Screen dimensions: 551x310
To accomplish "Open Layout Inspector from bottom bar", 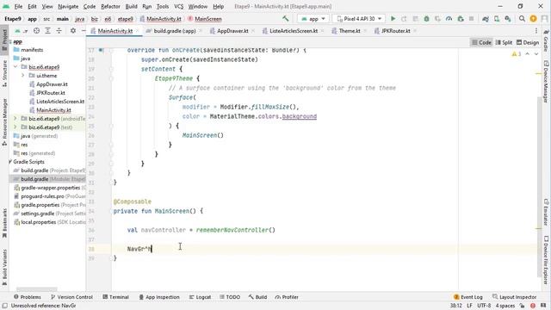I will [515, 297].
